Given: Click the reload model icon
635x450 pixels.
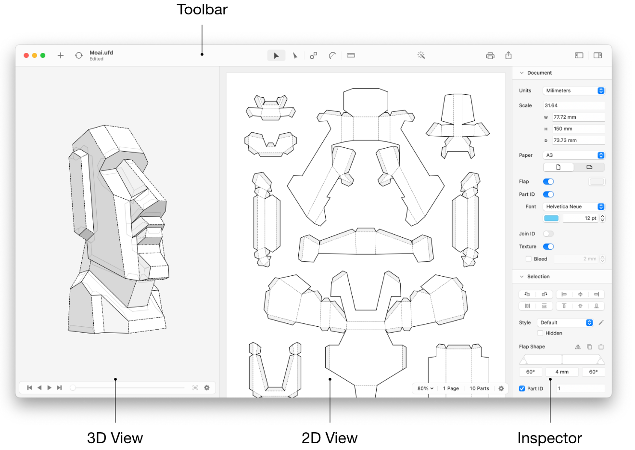Looking at the screenshot, I should (x=79, y=56).
